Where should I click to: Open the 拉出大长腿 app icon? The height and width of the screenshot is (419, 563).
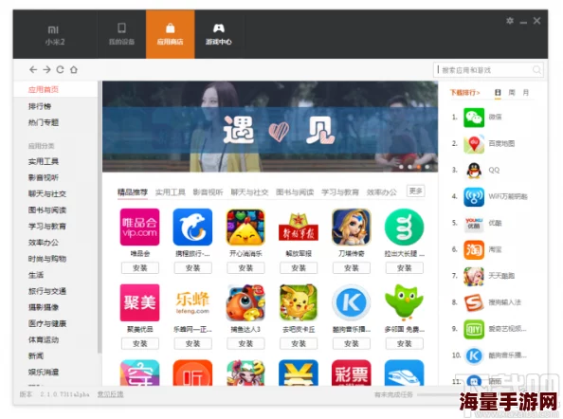coord(404,227)
